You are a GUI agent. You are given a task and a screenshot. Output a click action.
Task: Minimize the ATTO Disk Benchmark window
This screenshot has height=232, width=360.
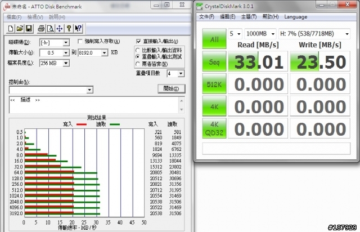point(156,5)
